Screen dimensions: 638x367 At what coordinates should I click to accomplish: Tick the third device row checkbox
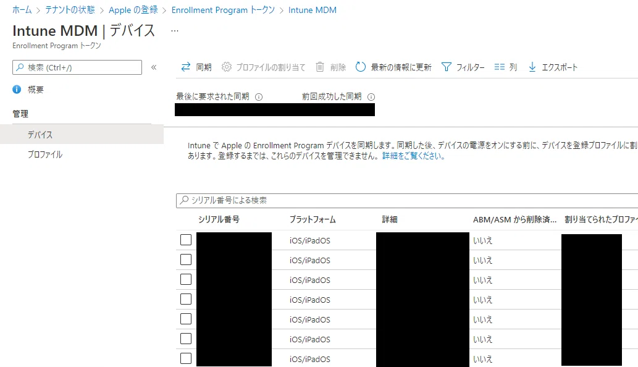pos(186,279)
